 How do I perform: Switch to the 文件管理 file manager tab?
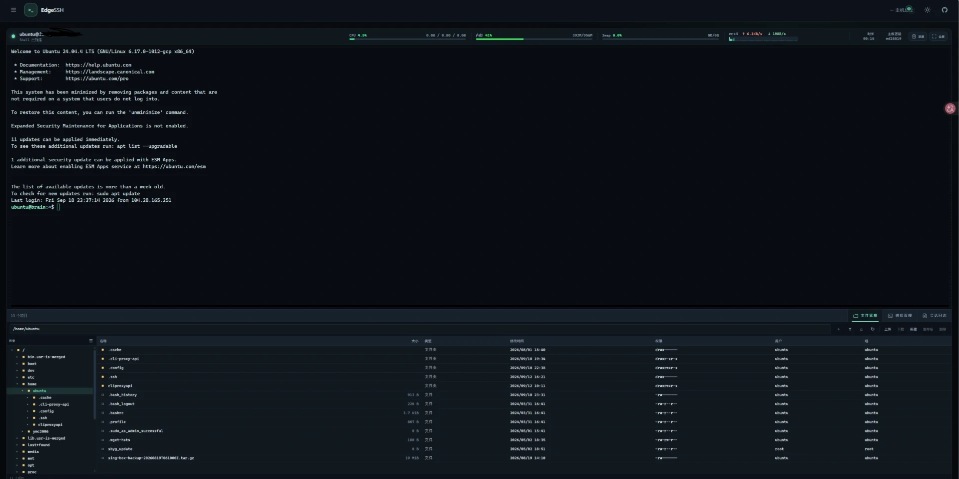[865, 316]
